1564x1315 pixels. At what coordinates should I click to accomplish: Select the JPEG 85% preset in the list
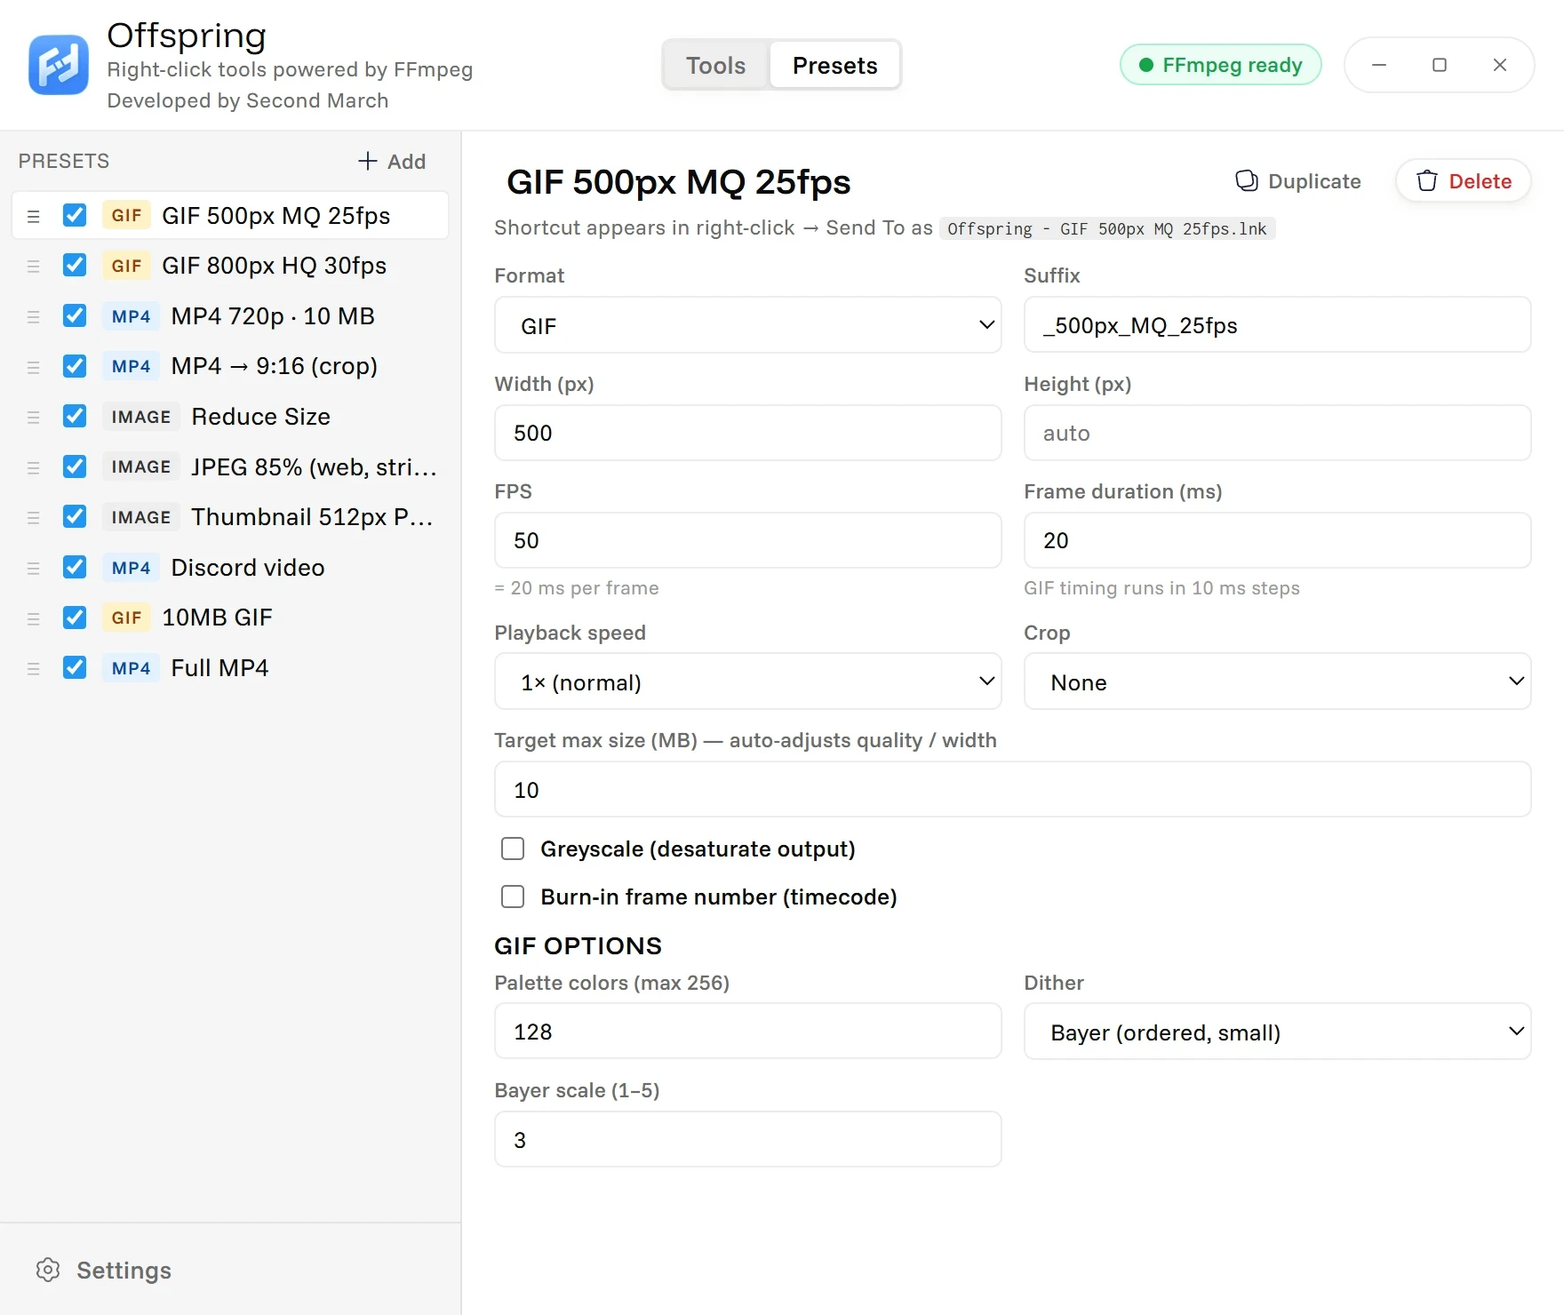tap(230, 466)
